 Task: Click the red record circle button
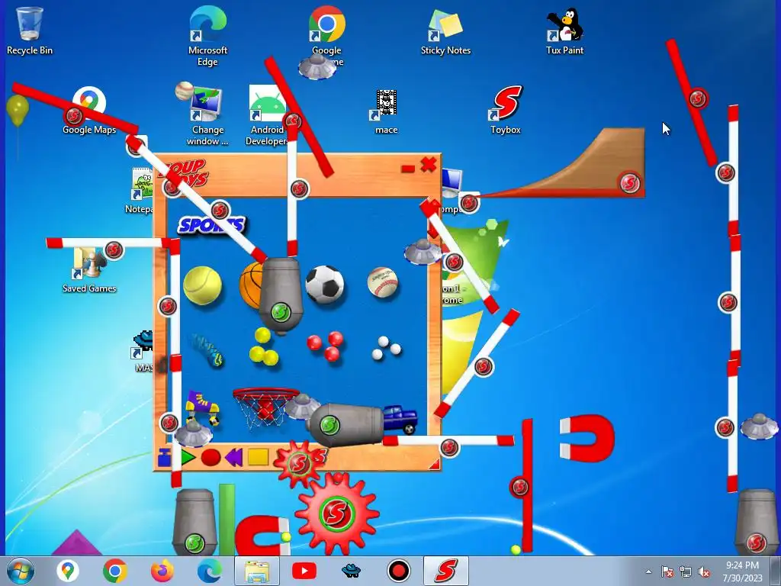pos(211,457)
